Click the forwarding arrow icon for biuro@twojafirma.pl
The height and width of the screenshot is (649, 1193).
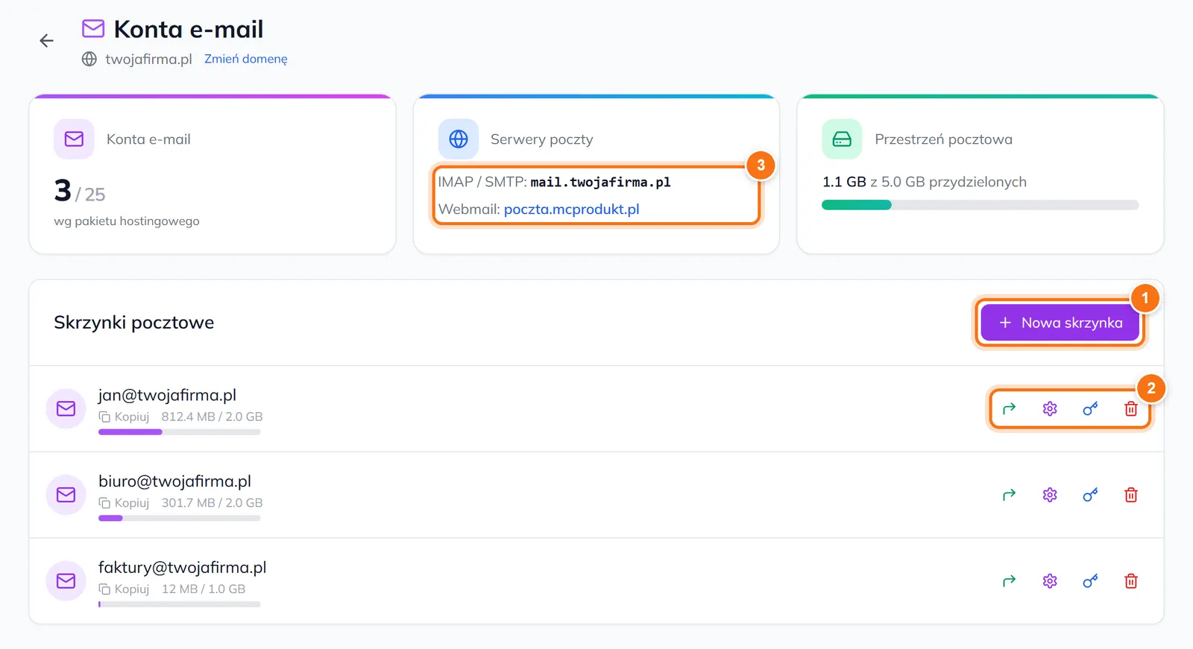click(1009, 495)
